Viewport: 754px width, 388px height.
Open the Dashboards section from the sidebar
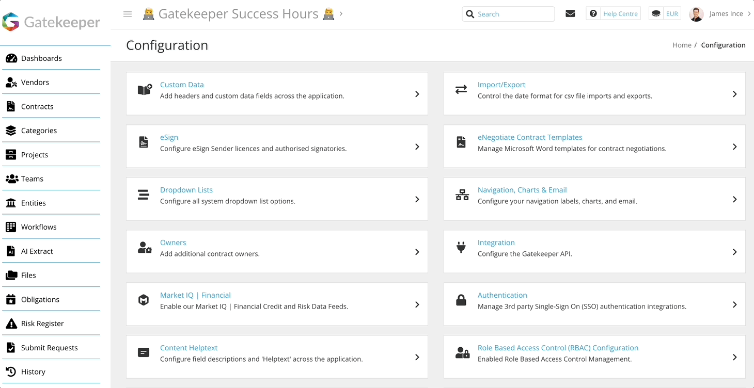tap(41, 58)
